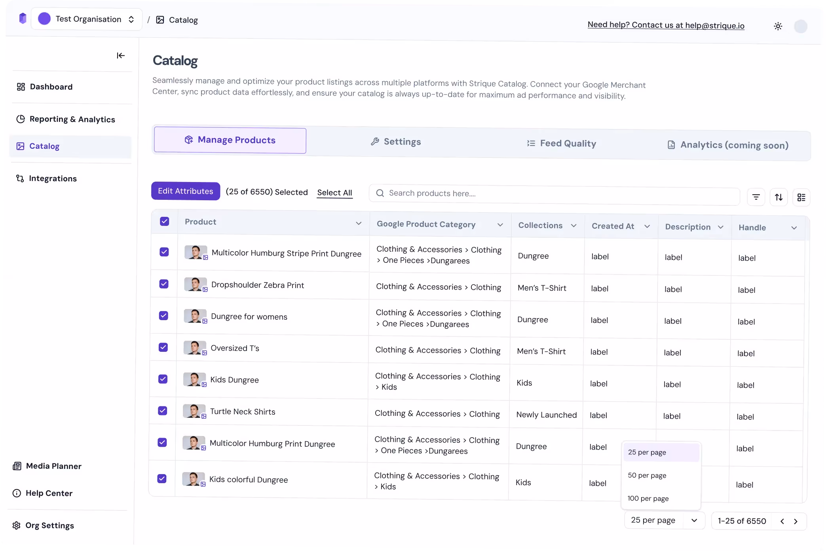826x552 pixels.
Task: Expand the Description column chevron
Action: (721, 227)
